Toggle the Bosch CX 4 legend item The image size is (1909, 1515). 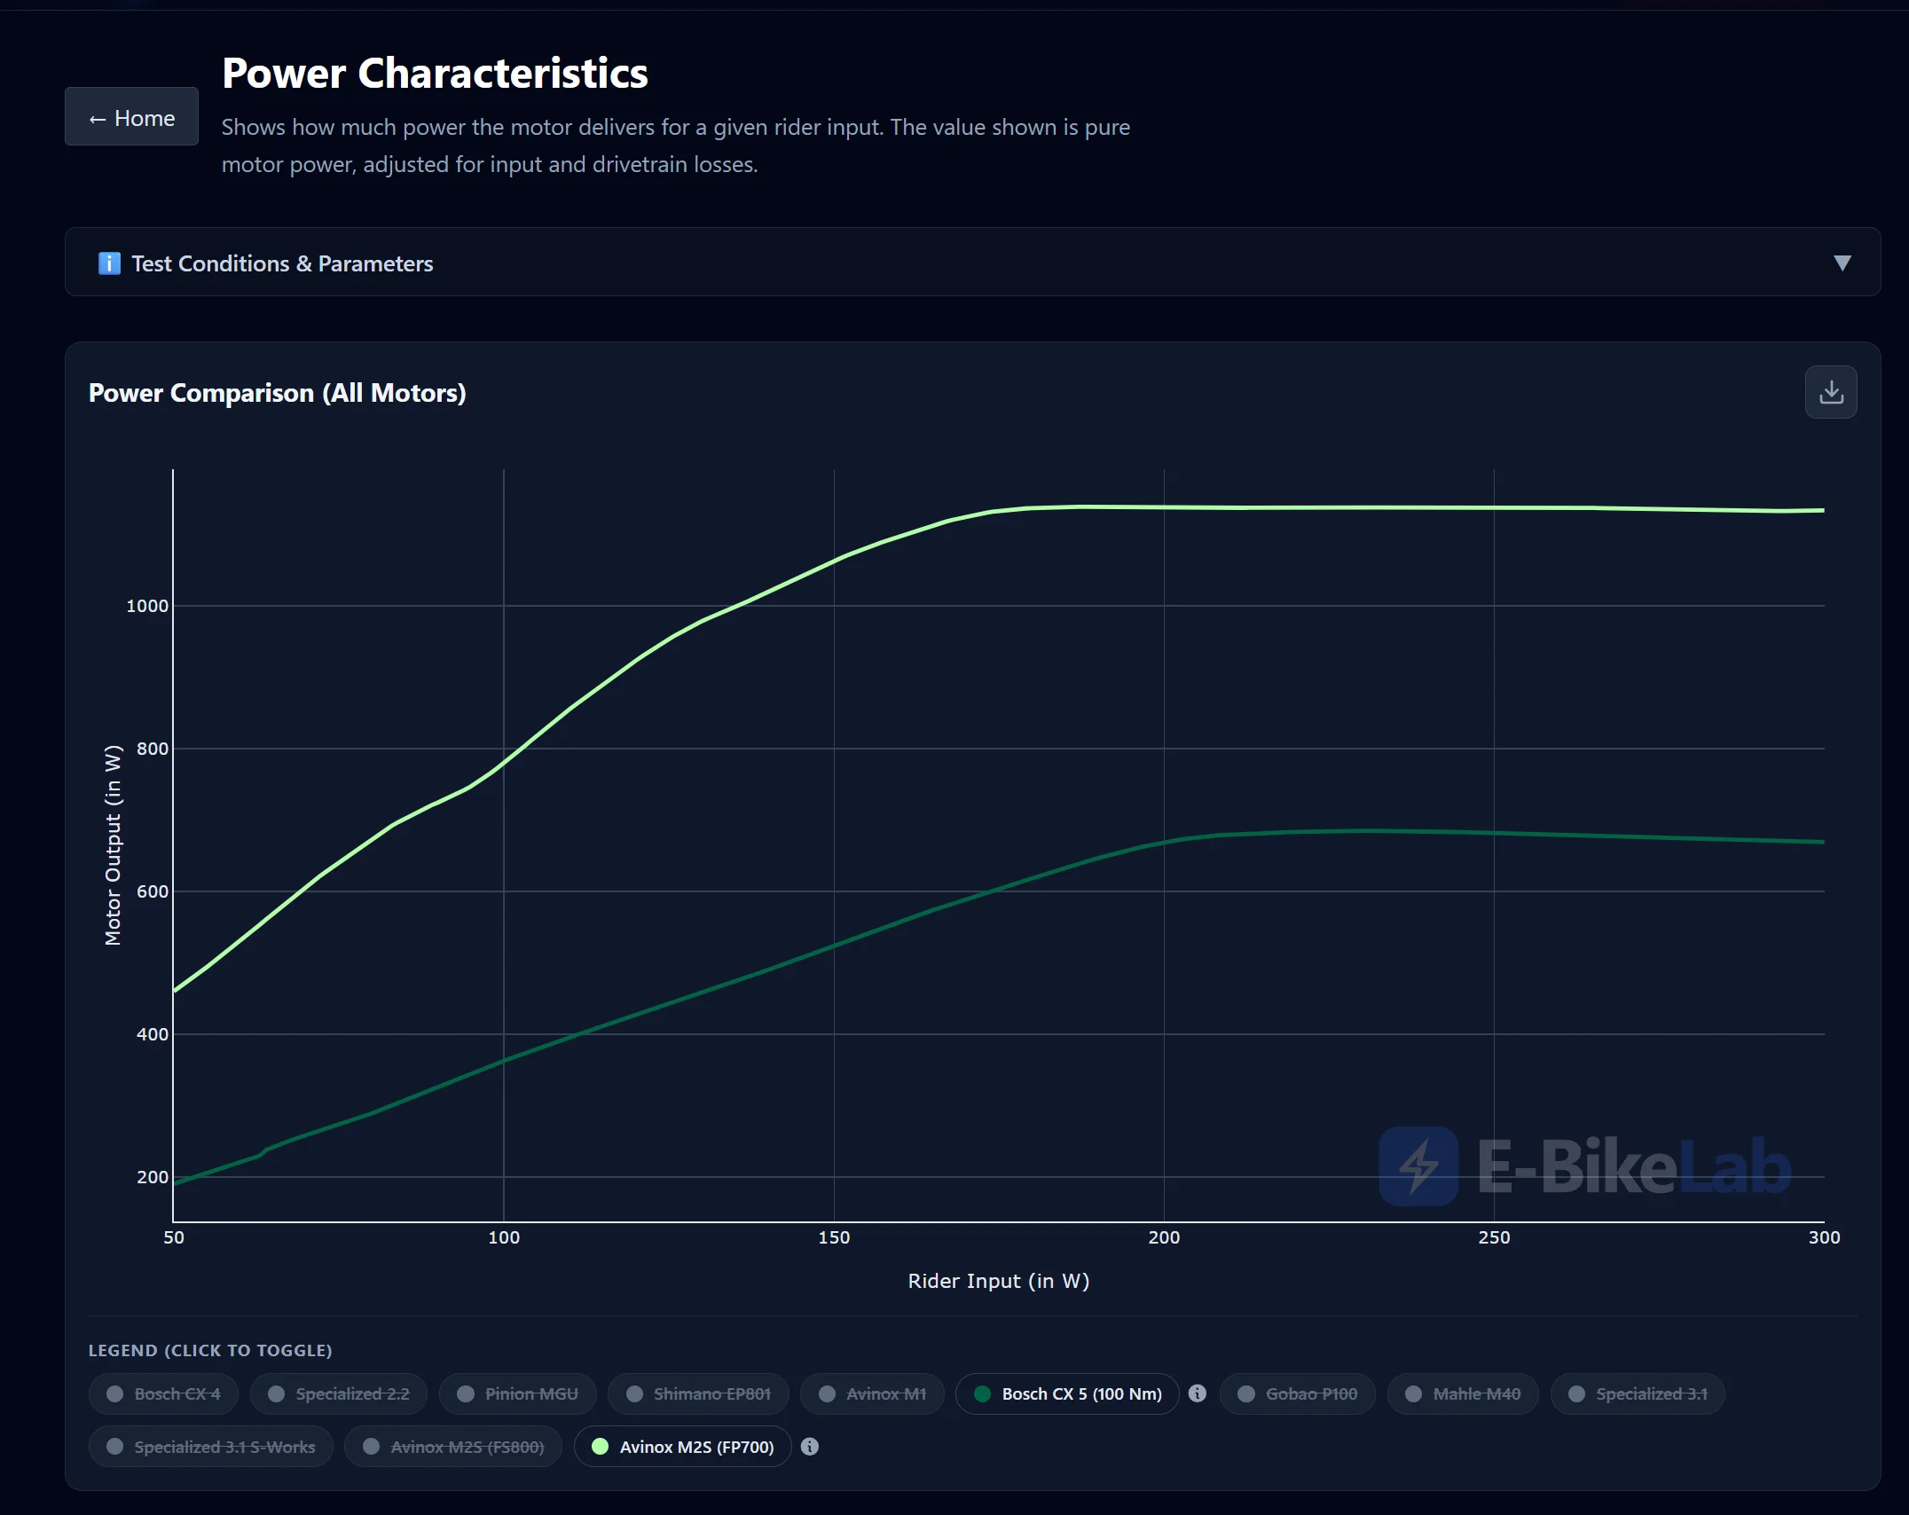163,1393
